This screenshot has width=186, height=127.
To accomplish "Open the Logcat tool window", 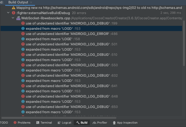I will click(x=64, y=123).
